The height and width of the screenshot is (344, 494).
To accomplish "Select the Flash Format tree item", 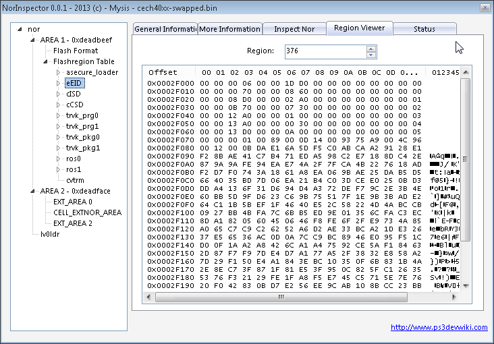I will pos(76,51).
